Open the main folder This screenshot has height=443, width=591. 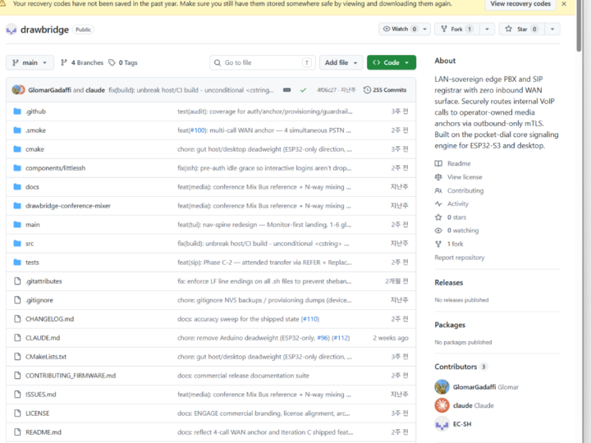click(x=32, y=225)
